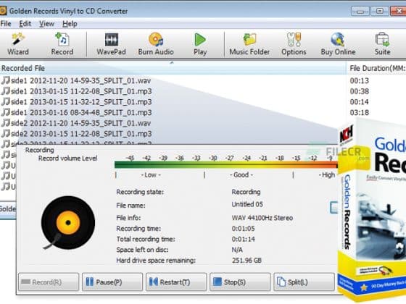Screen dimensions: 406x304
Task: Select the Burn Audio toolbar icon
Action: (156, 44)
